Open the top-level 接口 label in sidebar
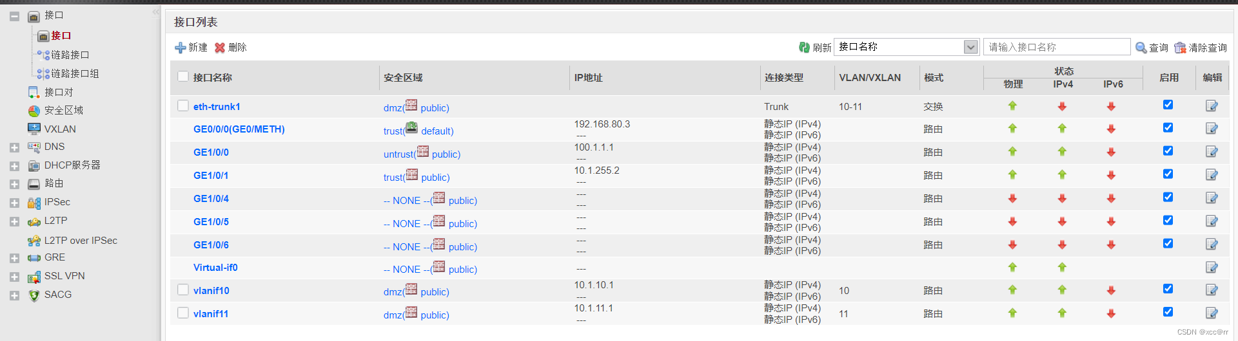Viewport: 1238px width, 341px height. click(x=54, y=15)
